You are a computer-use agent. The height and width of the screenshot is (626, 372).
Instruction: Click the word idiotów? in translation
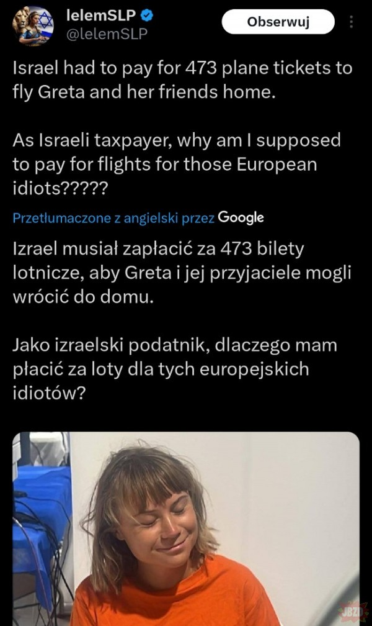pyautogui.click(x=49, y=393)
